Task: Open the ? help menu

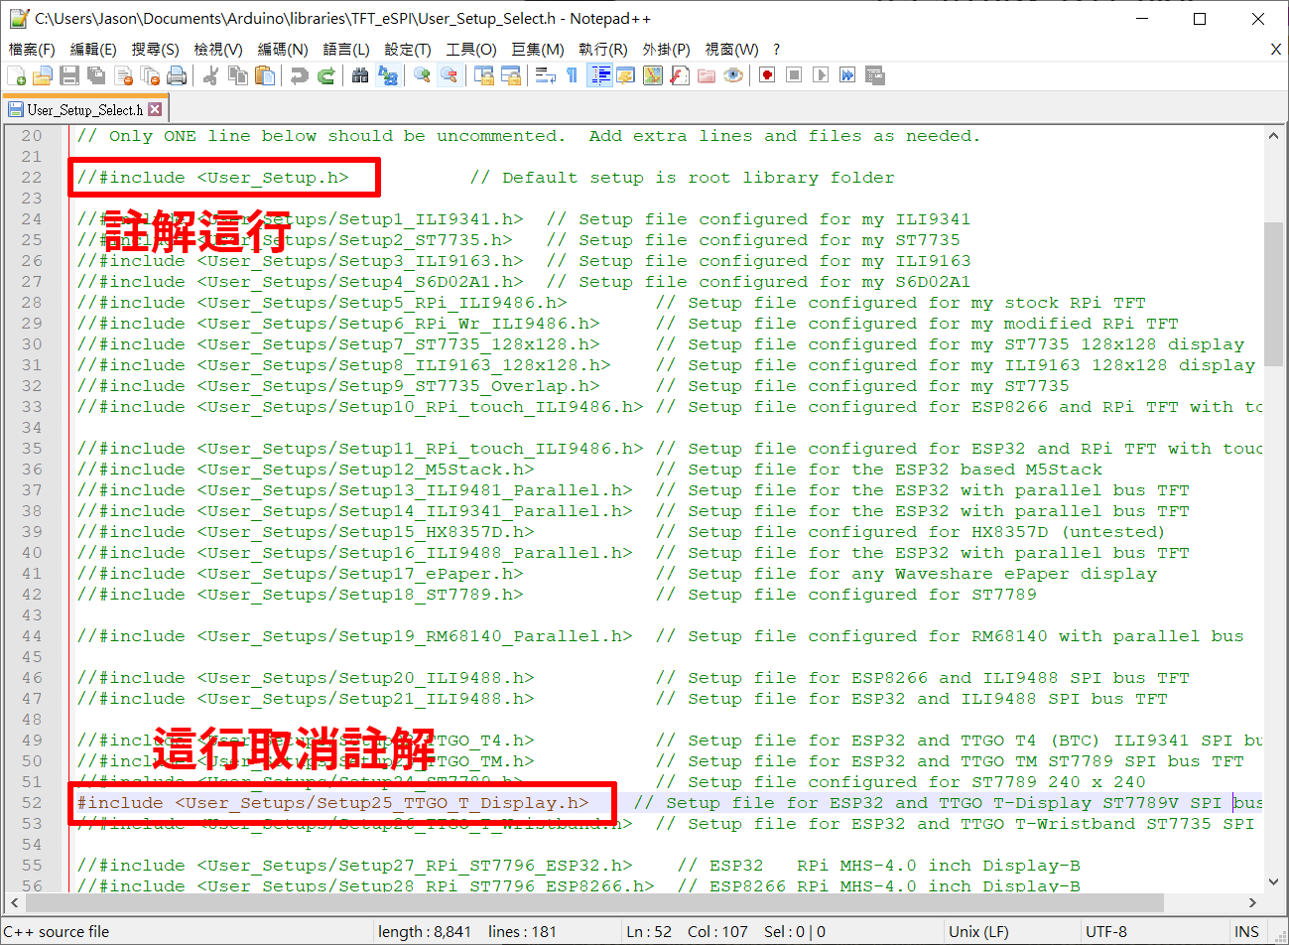Action: coord(776,49)
